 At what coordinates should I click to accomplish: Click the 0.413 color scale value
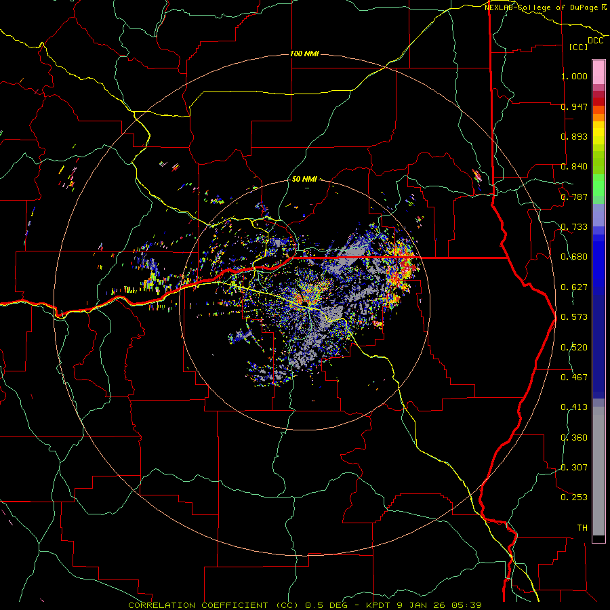574,407
